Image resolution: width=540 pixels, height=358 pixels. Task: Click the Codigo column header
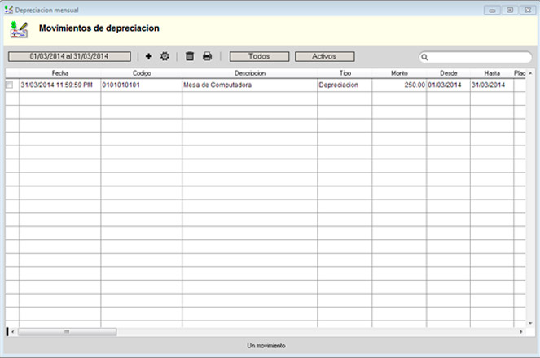pyautogui.click(x=142, y=73)
